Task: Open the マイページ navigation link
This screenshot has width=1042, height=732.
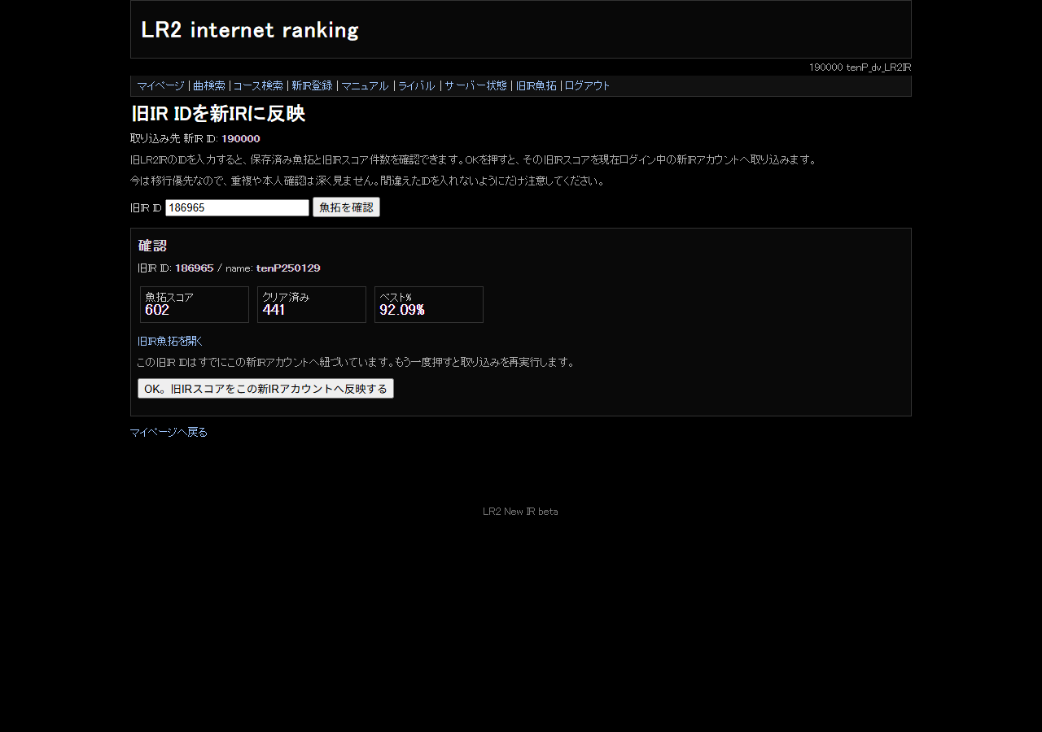Action: pyautogui.click(x=160, y=86)
